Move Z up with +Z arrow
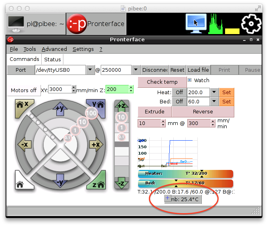Image resolution: width=268 pixels, height=226 pixels. [122, 106]
